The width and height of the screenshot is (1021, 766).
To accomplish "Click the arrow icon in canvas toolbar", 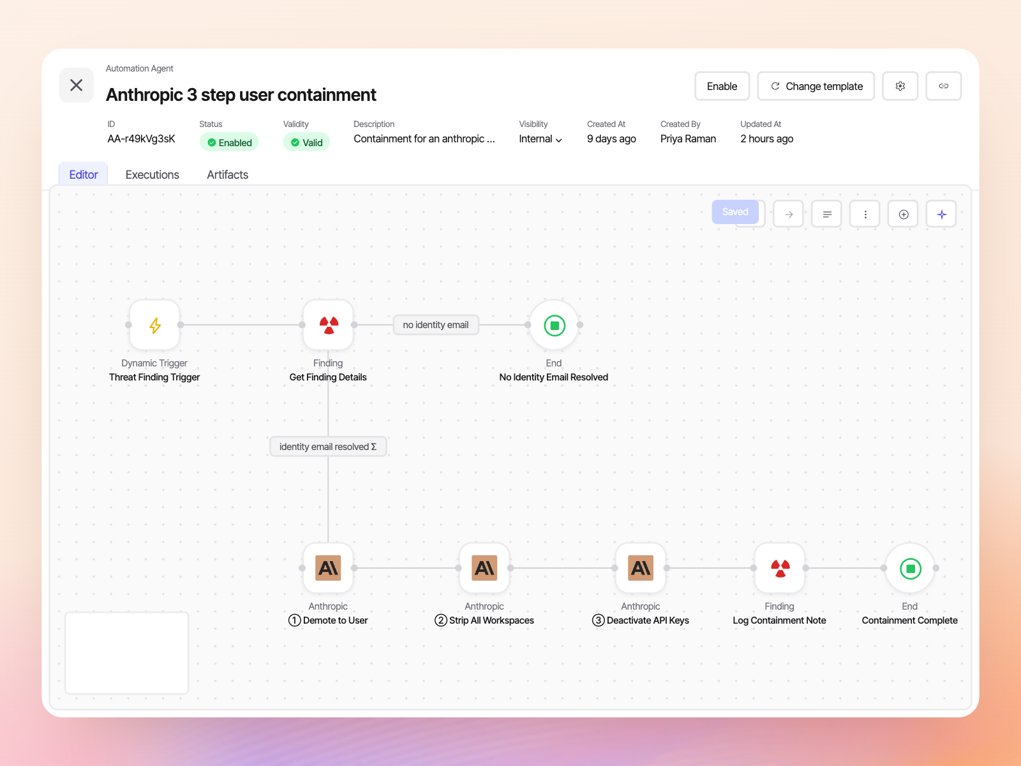I will click(789, 214).
